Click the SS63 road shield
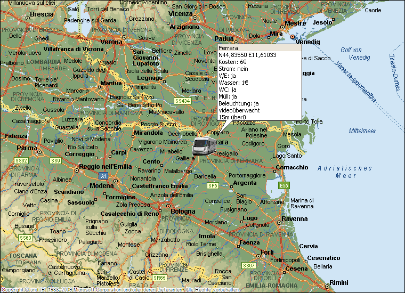405x293 pixels. coord(26,238)
